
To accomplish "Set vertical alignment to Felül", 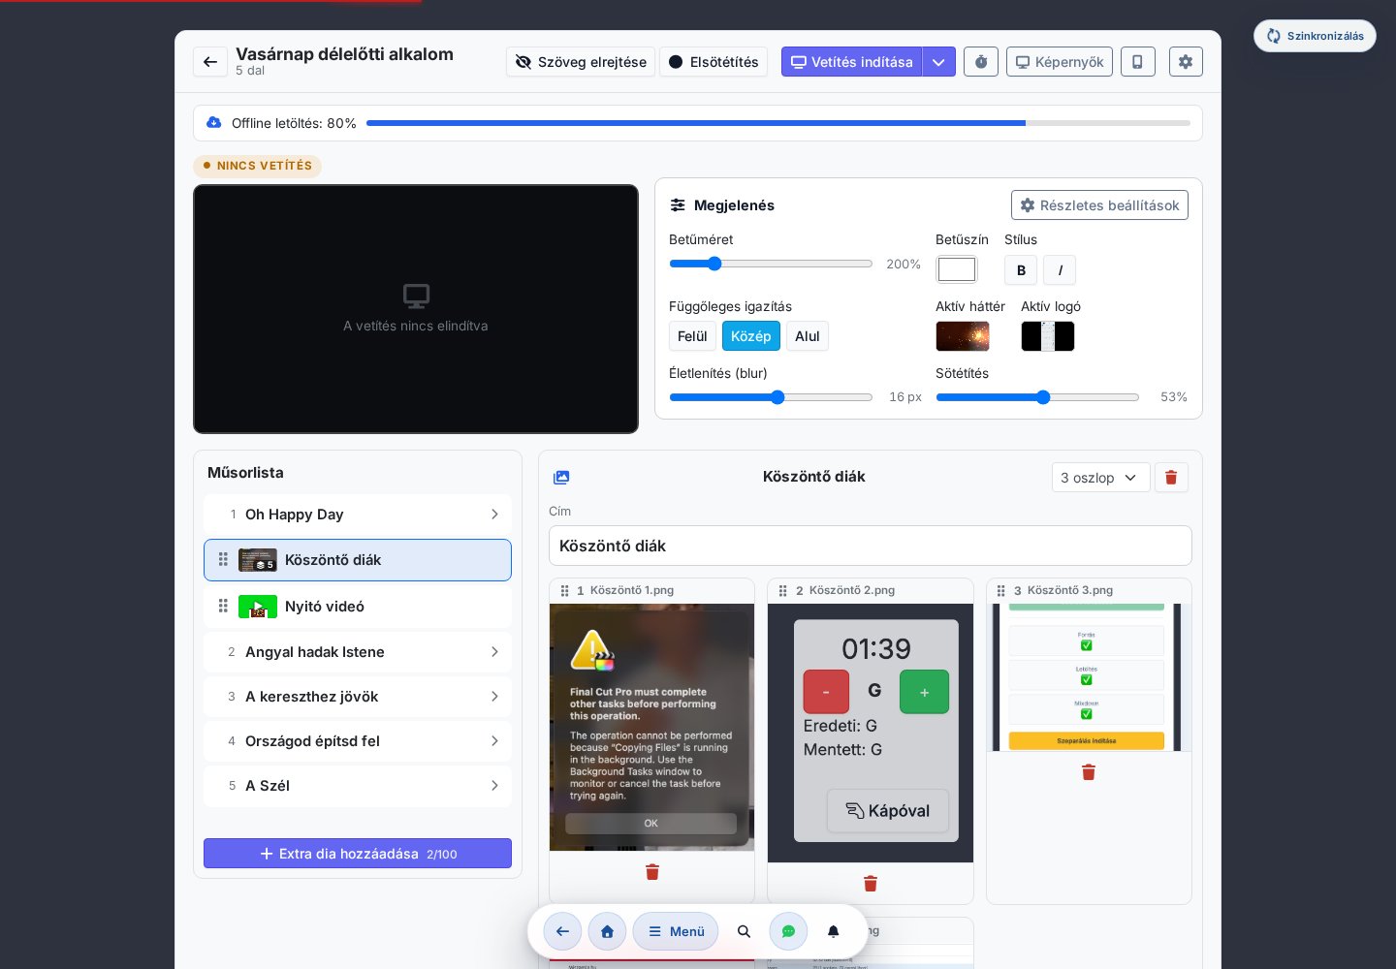I will 692,336.
